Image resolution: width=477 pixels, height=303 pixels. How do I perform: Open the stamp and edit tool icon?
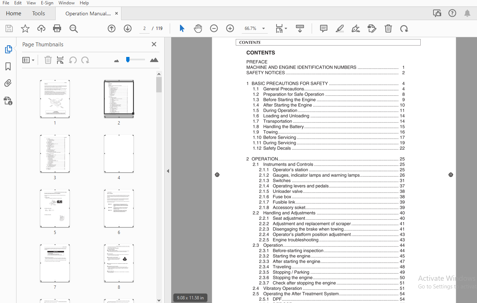pyautogui.click(x=372, y=28)
